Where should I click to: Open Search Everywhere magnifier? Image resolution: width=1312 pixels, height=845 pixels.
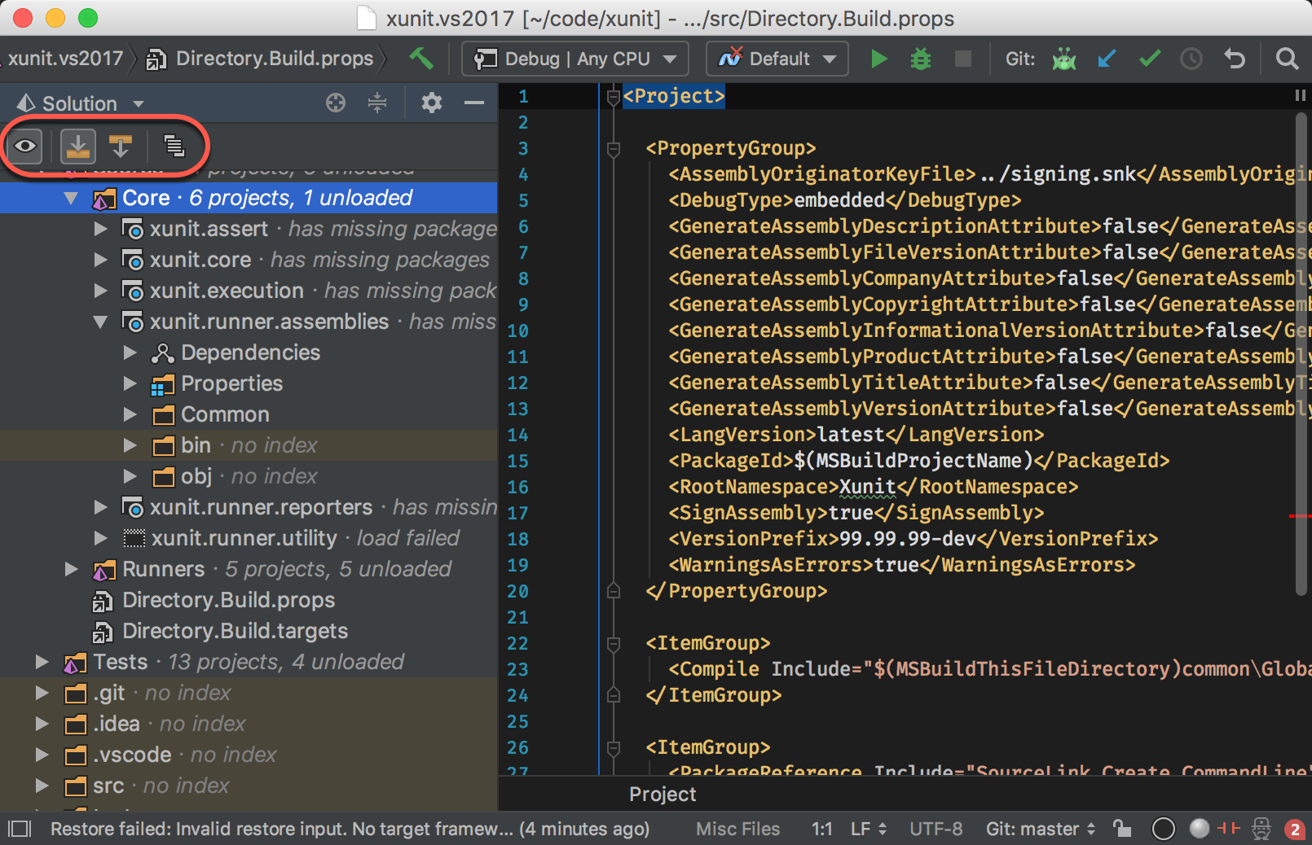[x=1288, y=59]
